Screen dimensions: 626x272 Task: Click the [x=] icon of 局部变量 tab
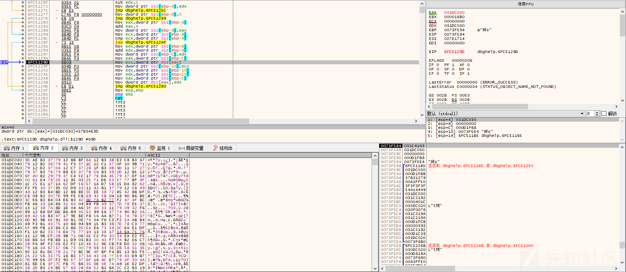click(181, 148)
